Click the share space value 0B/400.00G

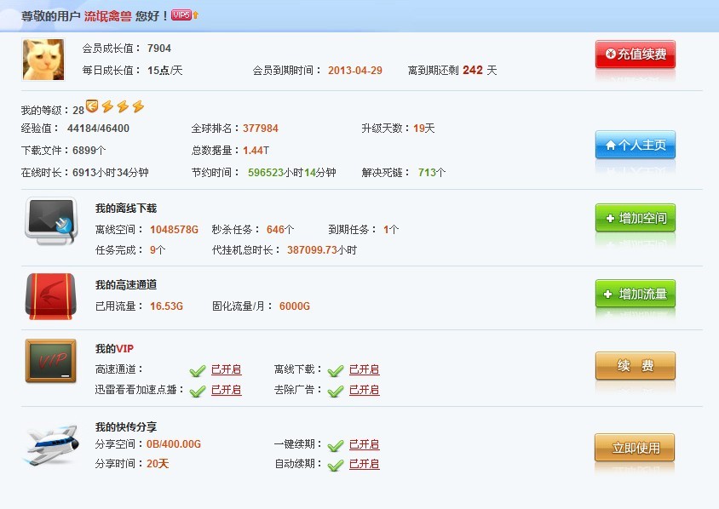tap(174, 444)
